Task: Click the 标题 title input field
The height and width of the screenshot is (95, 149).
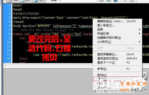Action: pyautogui.click(x=78, y=1)
